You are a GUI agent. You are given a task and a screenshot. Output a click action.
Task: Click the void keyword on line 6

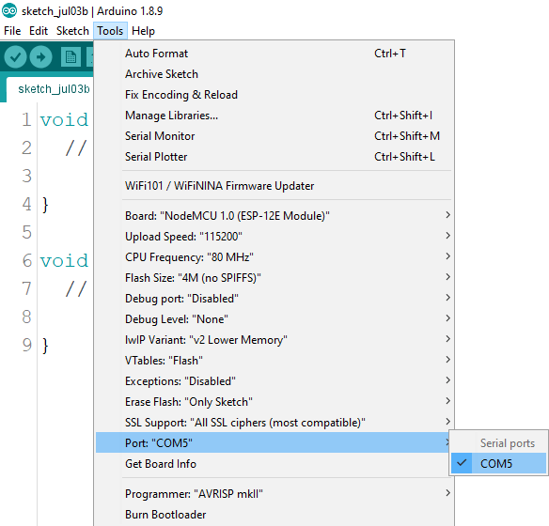click(x=65, y=260)
